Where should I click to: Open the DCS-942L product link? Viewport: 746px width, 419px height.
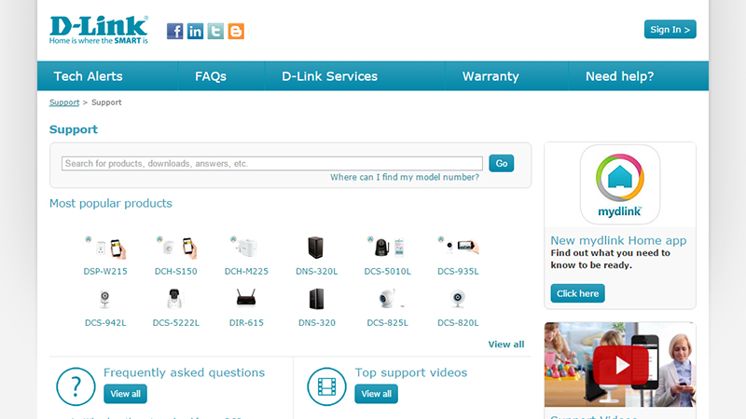click(x=105, y=322)
